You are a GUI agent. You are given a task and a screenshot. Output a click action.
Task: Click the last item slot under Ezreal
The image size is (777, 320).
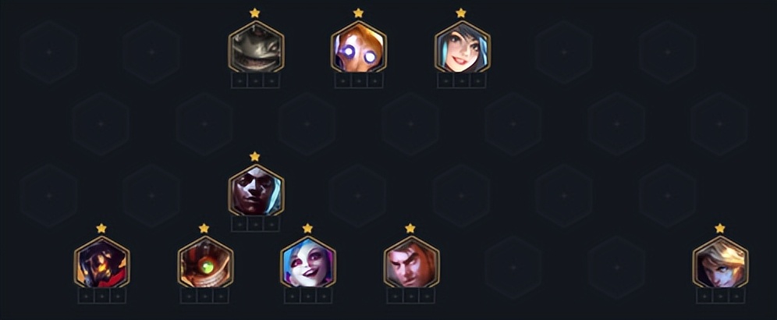click(737, 296)
